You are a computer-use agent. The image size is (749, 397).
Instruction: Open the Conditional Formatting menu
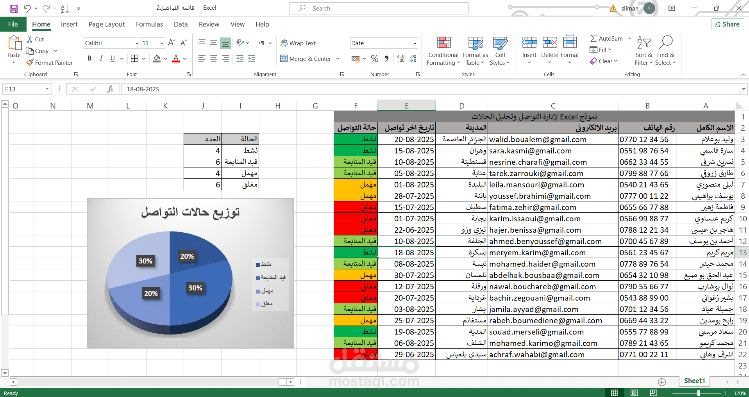coord(443,51)
